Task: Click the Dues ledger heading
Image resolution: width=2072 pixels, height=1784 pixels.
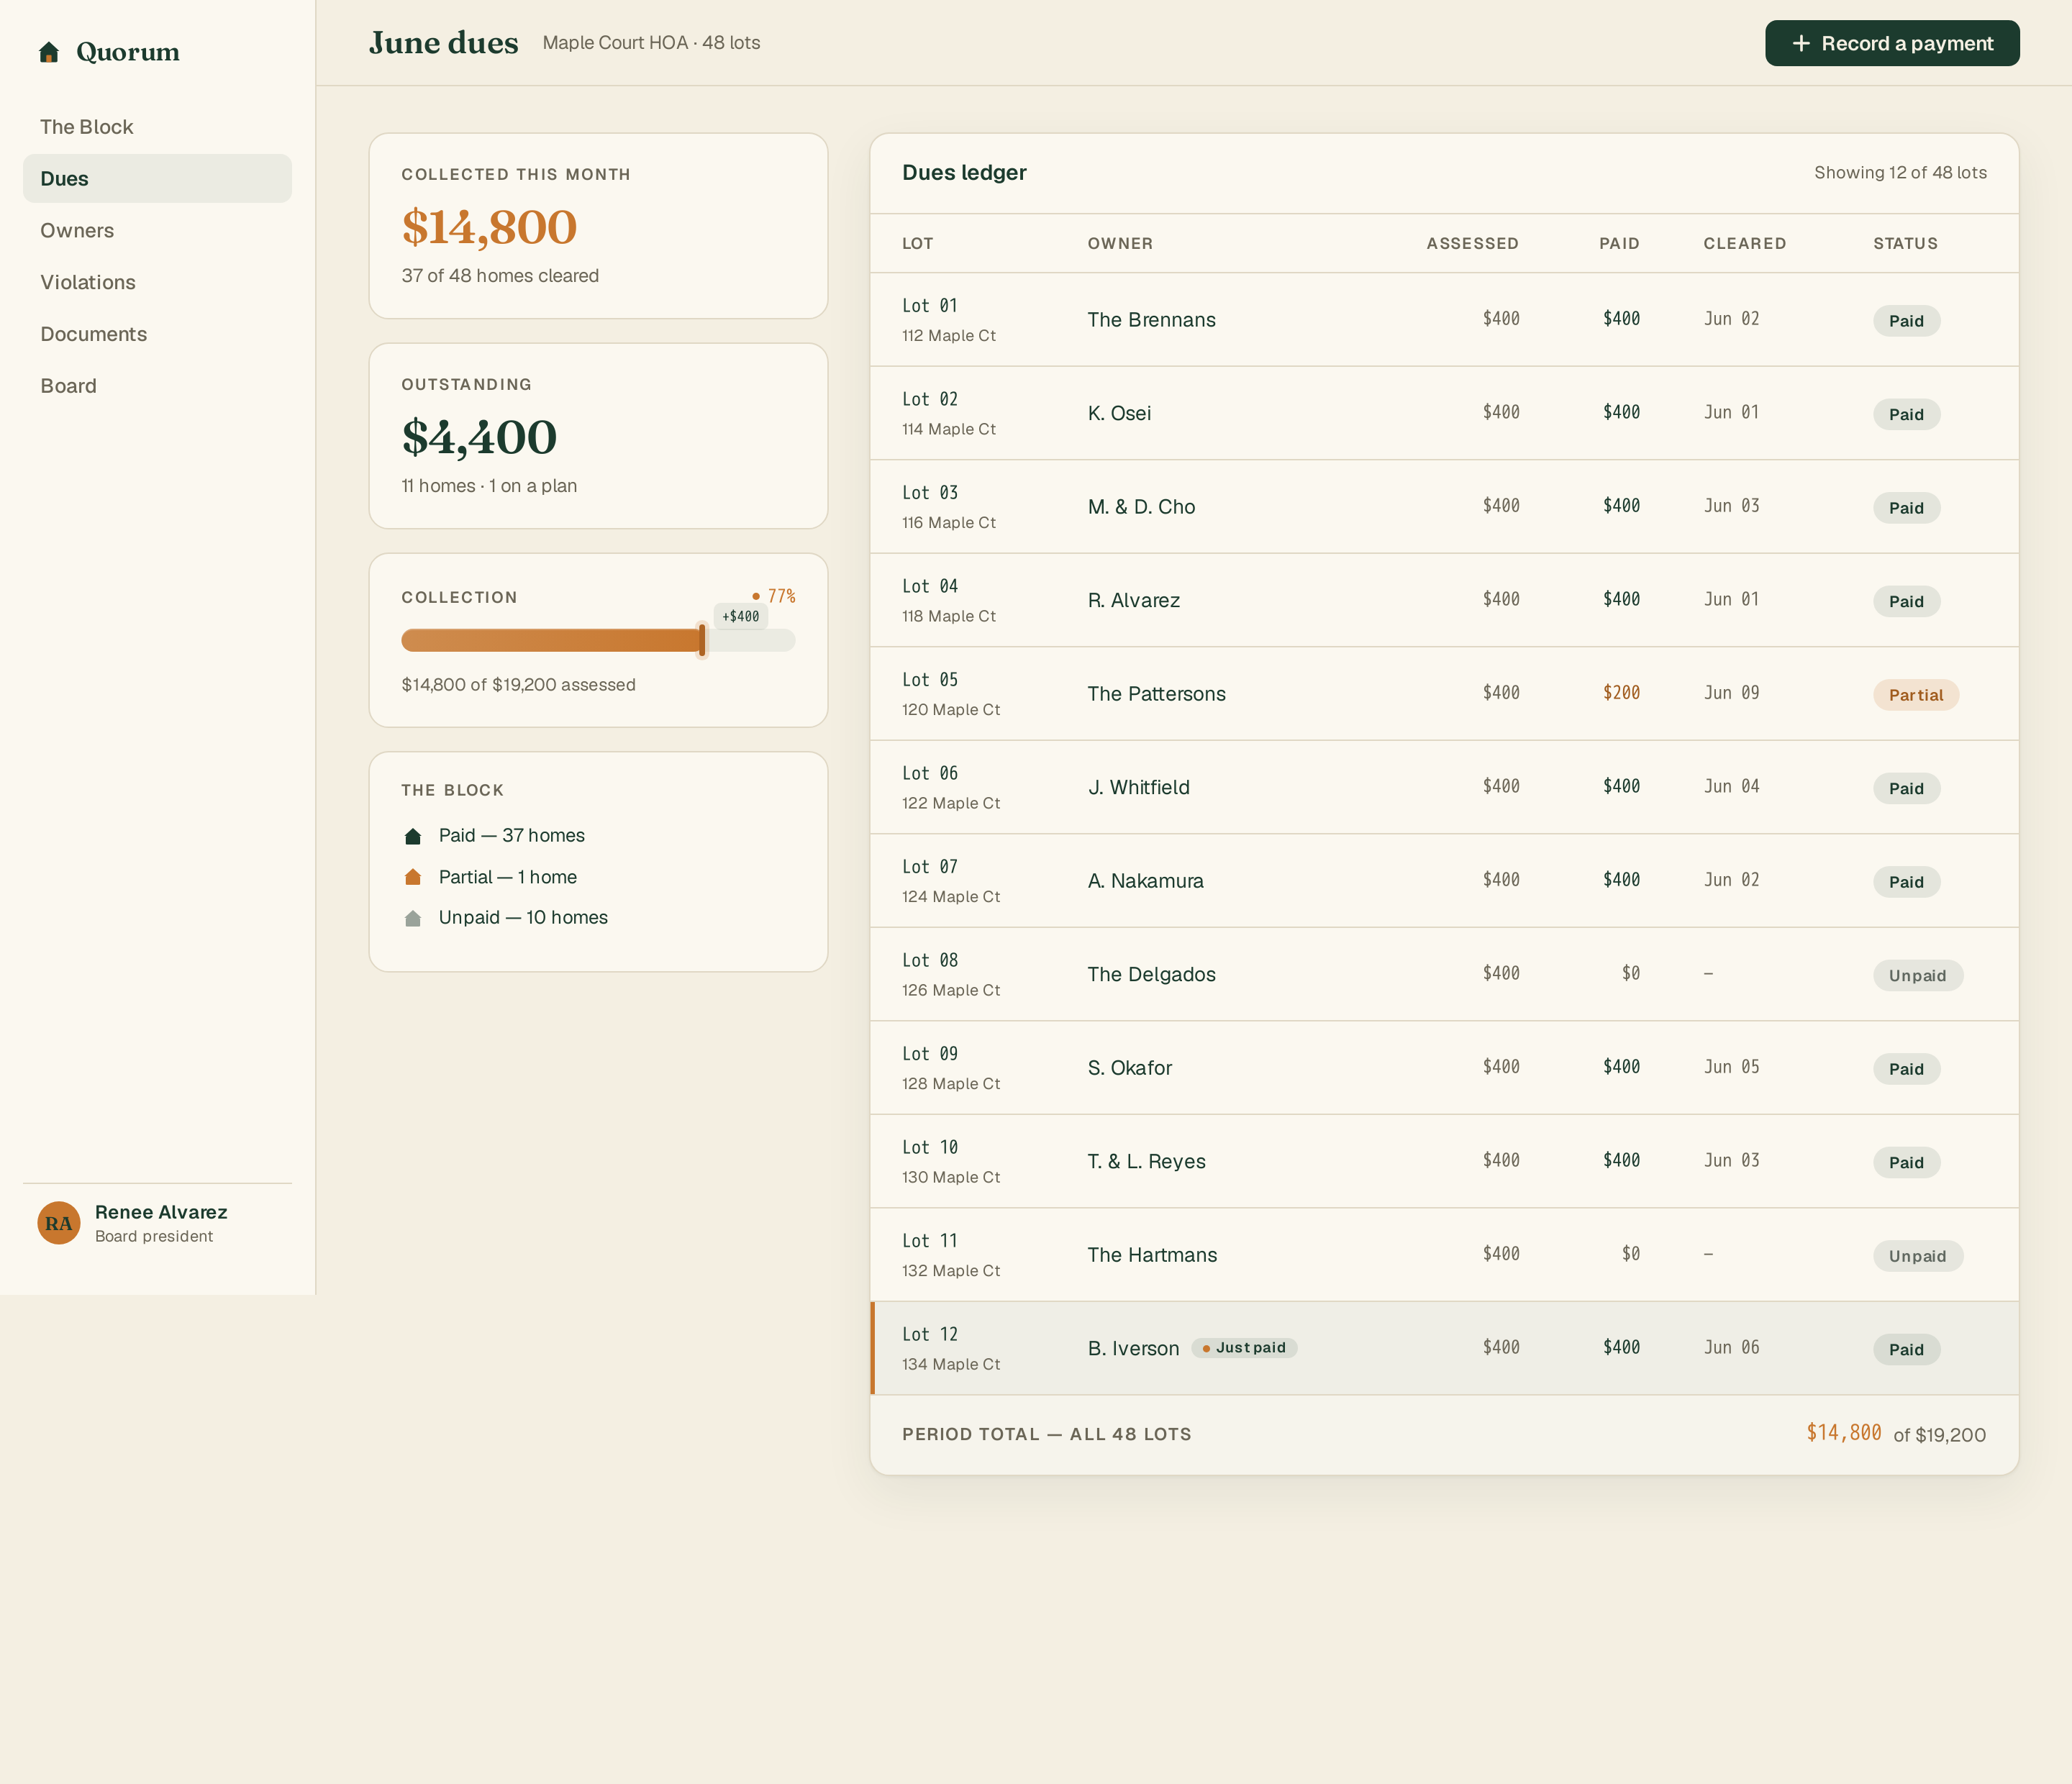Action: click(964, 173)
